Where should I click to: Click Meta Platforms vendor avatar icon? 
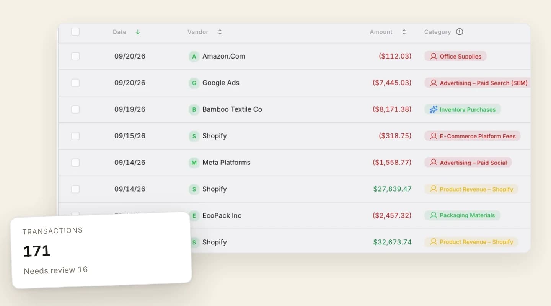[x=194, y=163]
